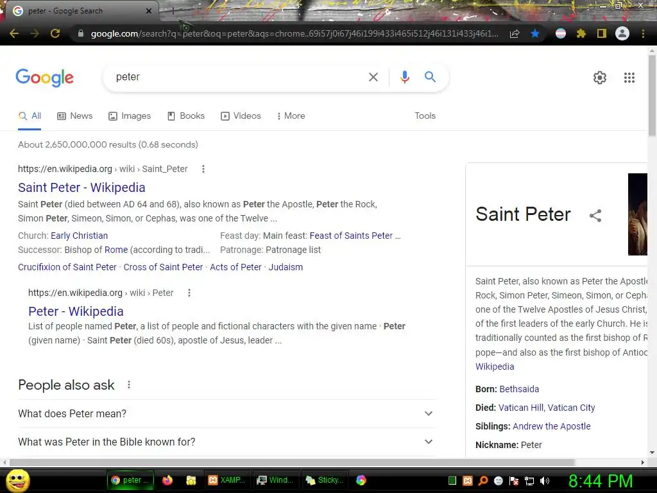
Task: Open the Rome link under Successor
Action: [x=116, y=250]
